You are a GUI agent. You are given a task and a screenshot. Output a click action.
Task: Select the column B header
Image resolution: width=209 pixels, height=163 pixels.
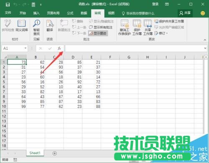36,57
